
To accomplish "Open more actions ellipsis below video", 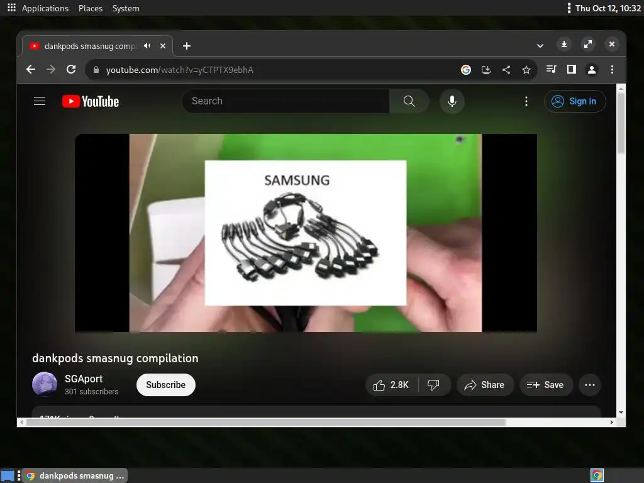I will pos(590,385).
